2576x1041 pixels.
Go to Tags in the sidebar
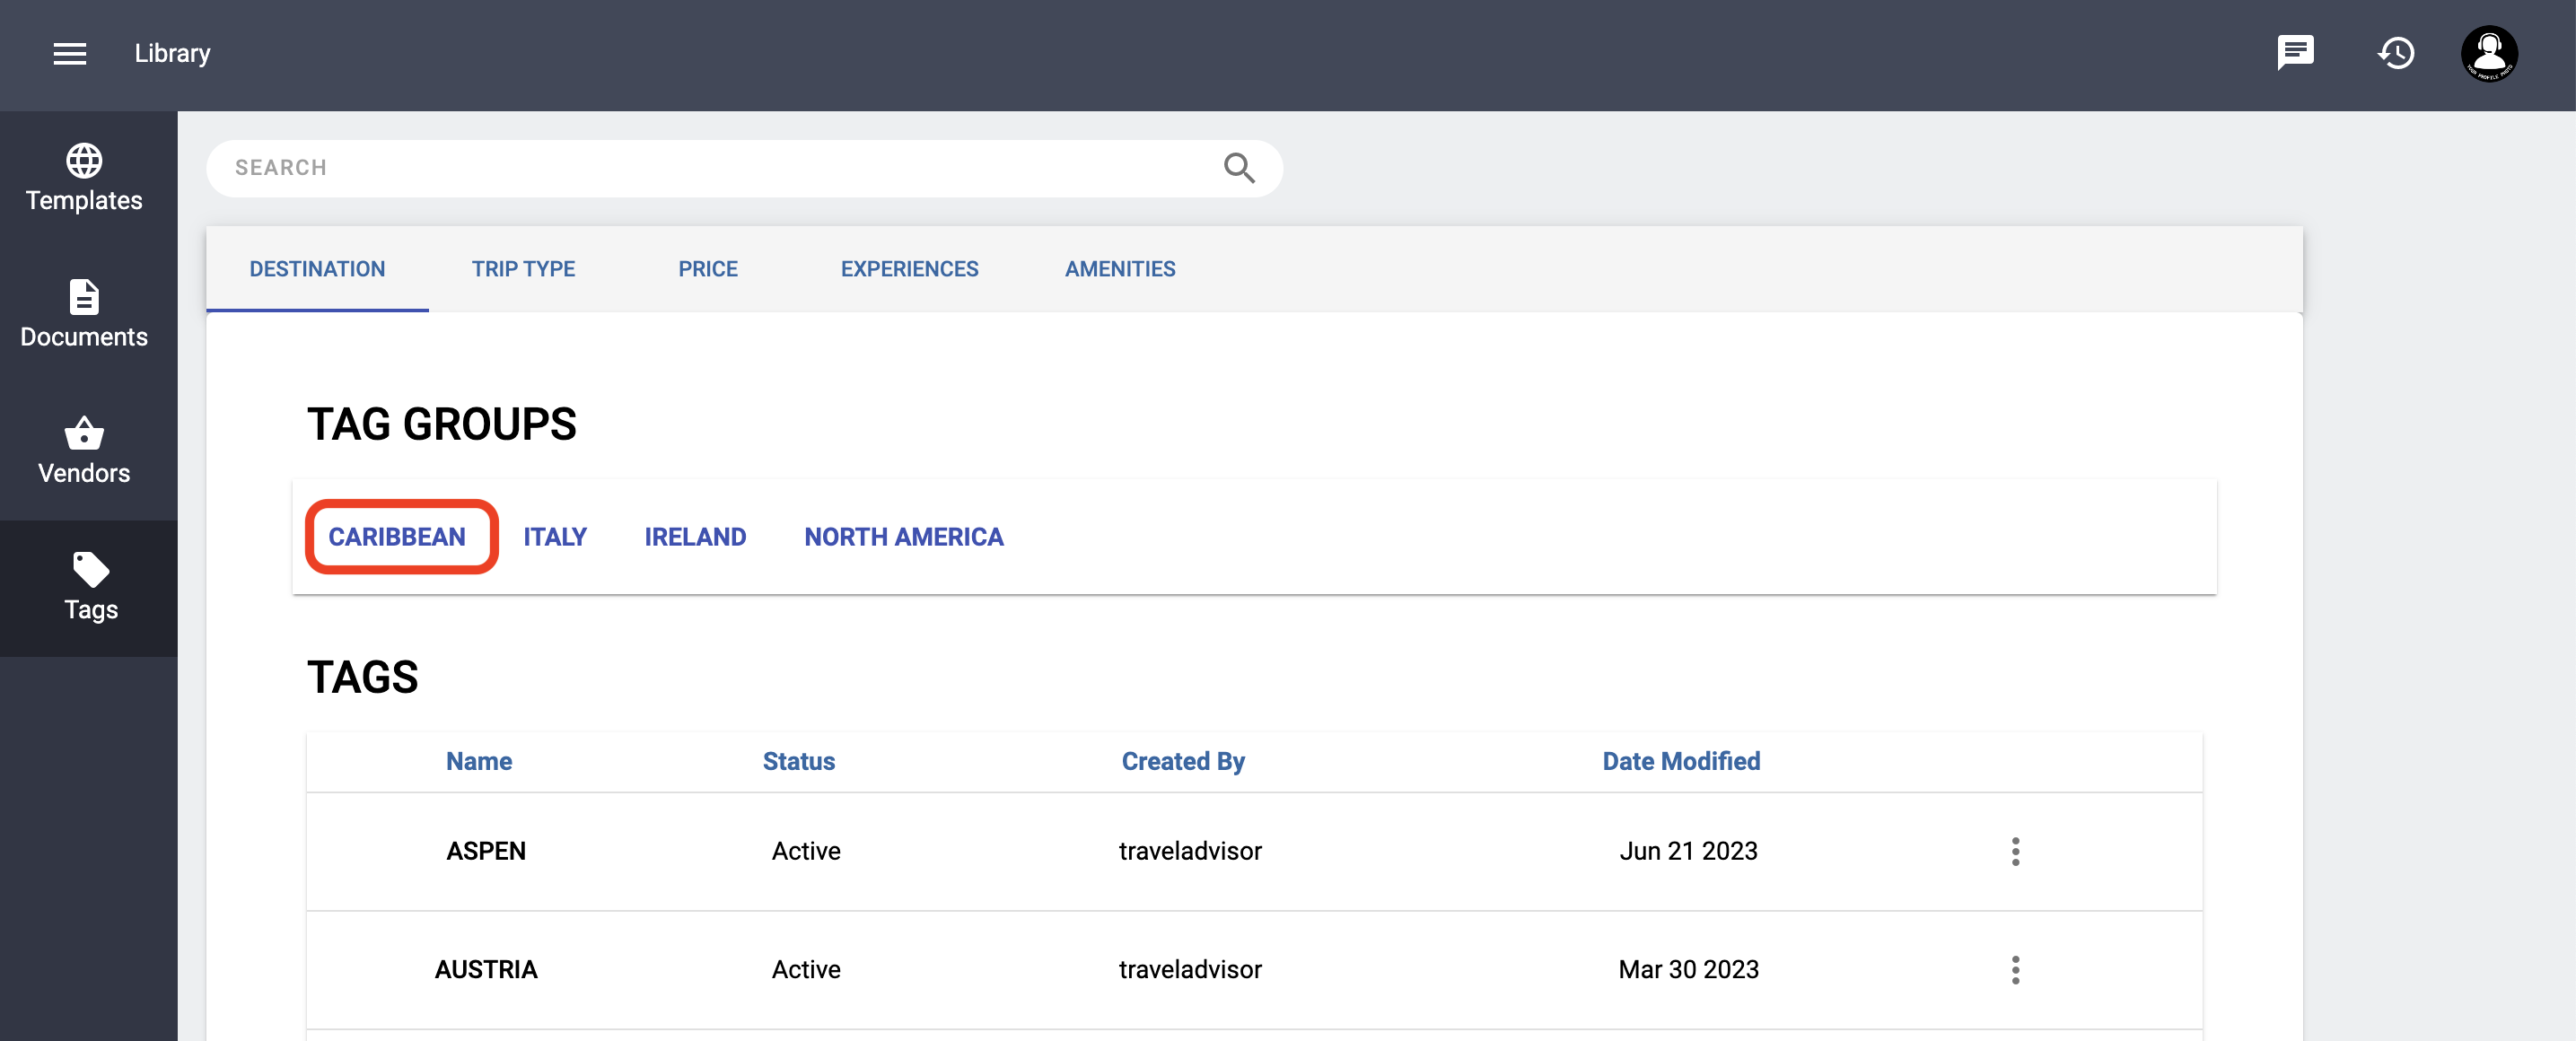click(90, 588)
